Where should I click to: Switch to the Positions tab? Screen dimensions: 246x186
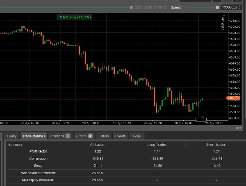pos(60,136)
